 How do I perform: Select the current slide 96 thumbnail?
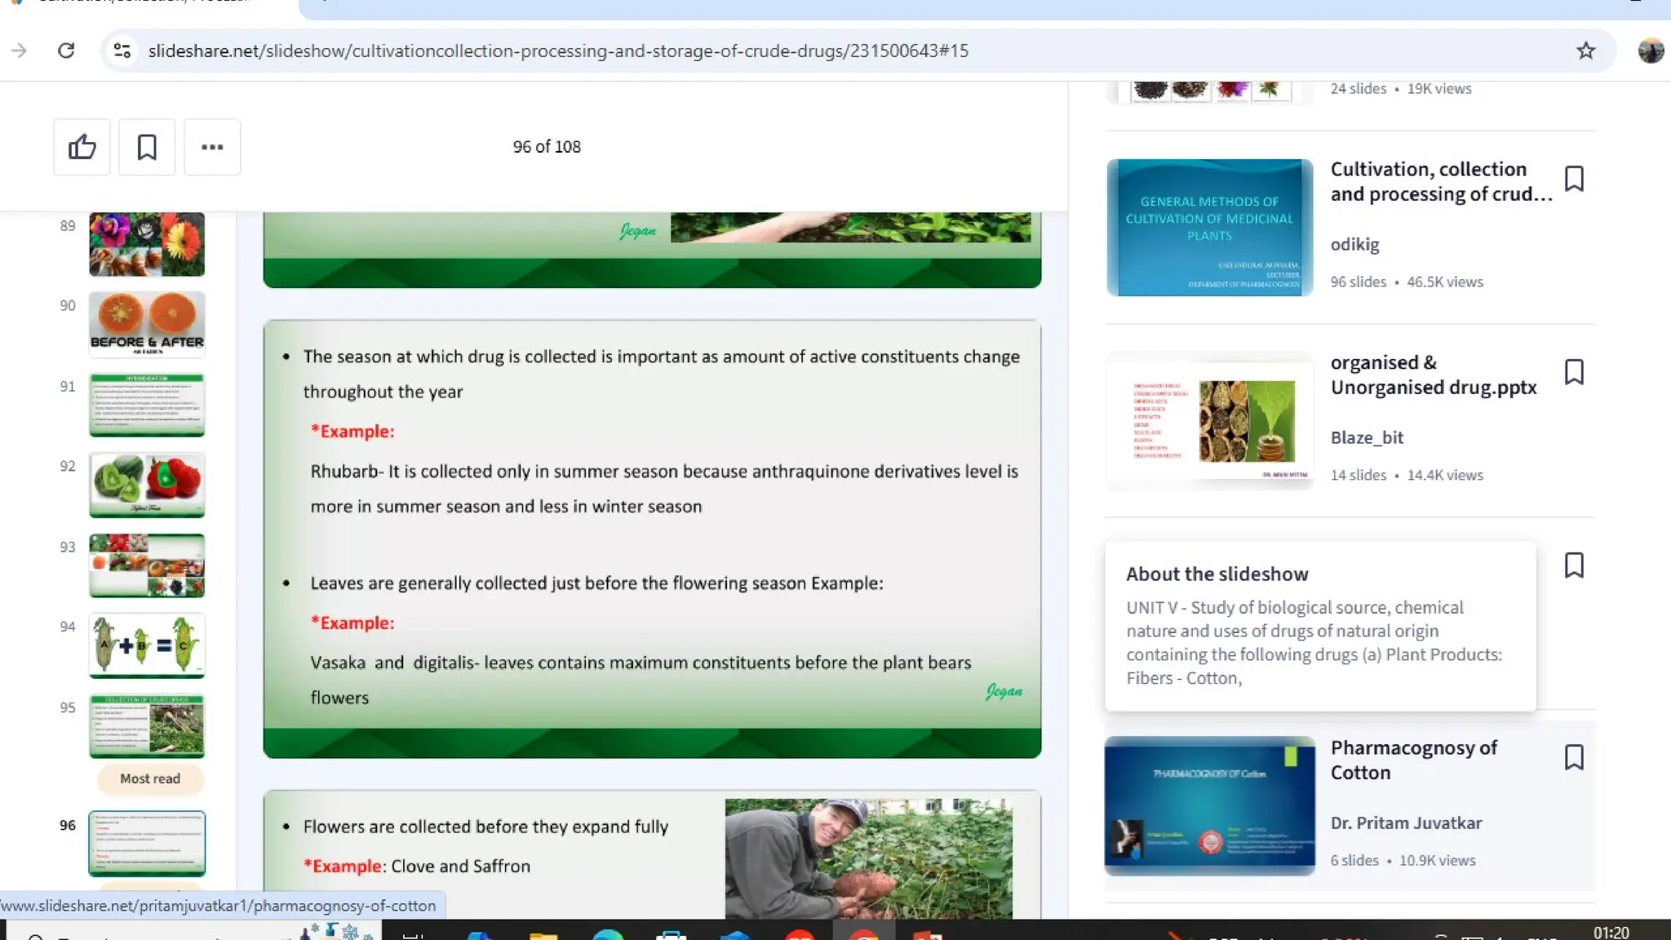coord(147,844)
